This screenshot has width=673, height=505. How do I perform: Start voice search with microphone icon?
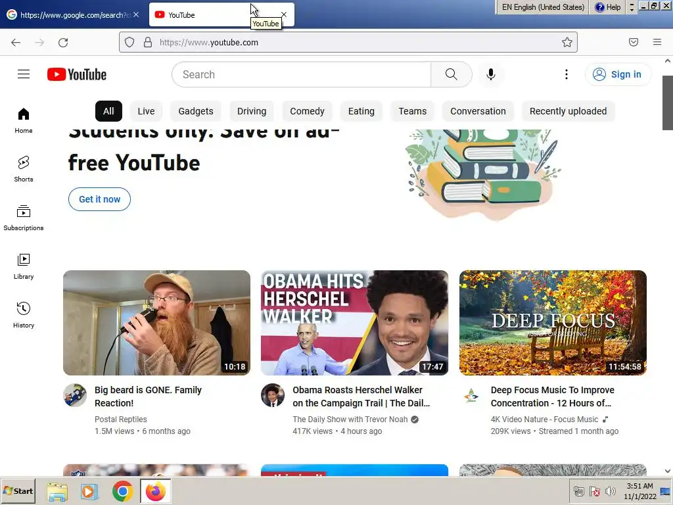(x=490, y=74)
